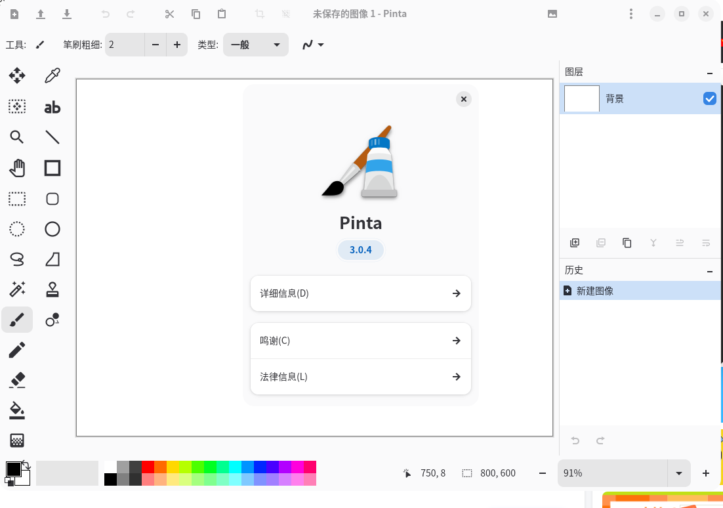This screenshot has height=508, width=723.
Task: Collapse the 历史 panel
Action: pos(710,271)
